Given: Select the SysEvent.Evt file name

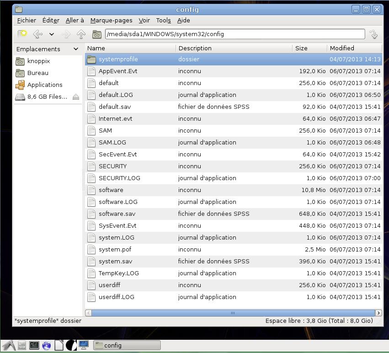Looking at the screenshot, I should coord(117,225).
